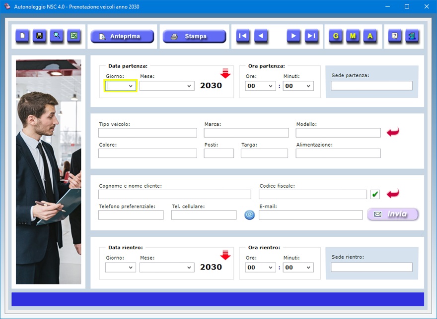The width and height of the screenshot is (437, 319).
Task: Jump to the last record
Action: 311,36
